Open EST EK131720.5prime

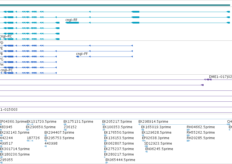tap(41, 122)
